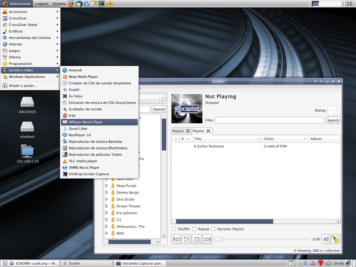
Task: Expand the Eric Johnson artist node
Action: (107, 213)
